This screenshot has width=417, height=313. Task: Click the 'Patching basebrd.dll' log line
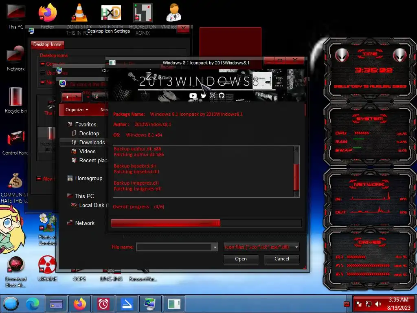[136, 172]
